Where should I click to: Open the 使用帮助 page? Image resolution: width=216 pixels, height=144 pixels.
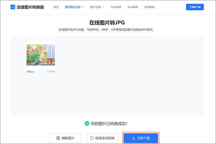point(149,7)
